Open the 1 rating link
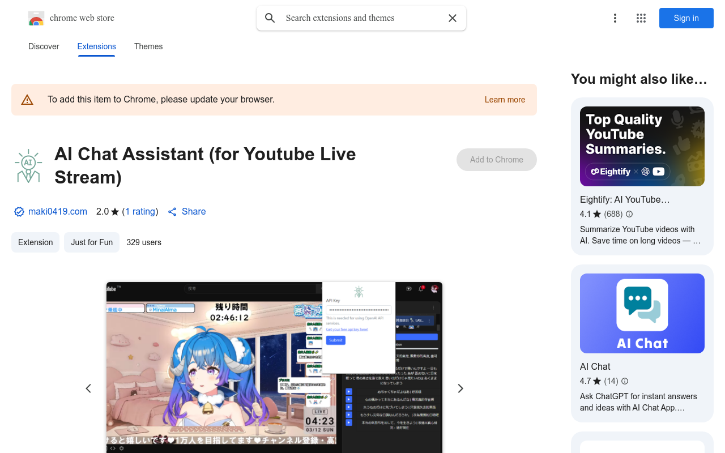This screenshot has width=725, height=453. coord(140,212)
